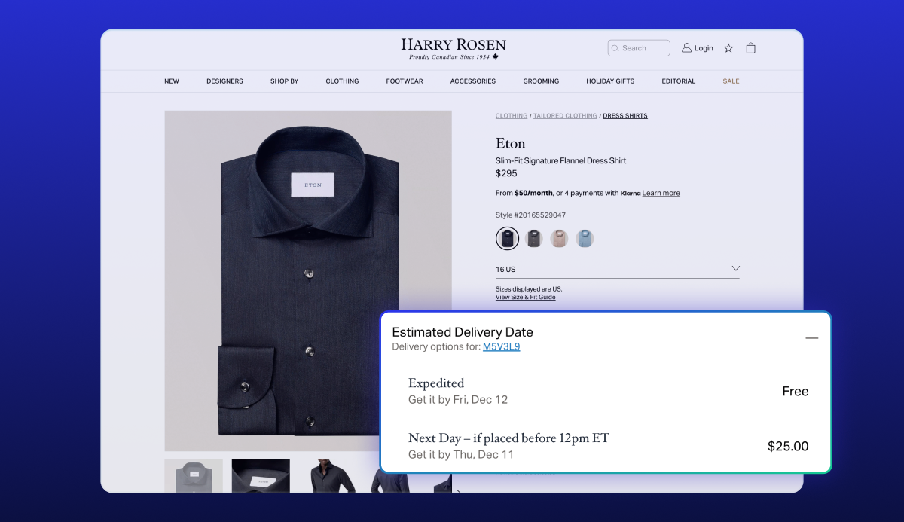Collapse the Estimated Delivery Date panel
Image resolution: width=904 pixels, height=522 pixels.
point(811,338)
